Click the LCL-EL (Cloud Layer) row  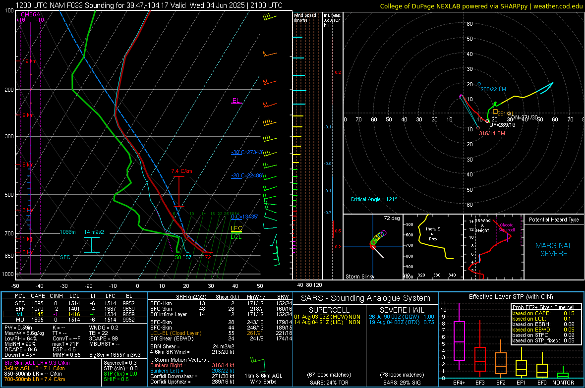coord(221,333)
